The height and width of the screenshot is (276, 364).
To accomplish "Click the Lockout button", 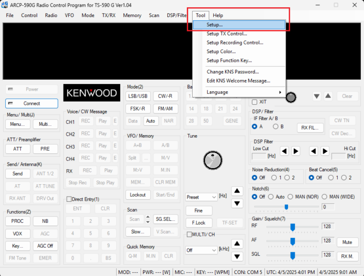I will point(138,195).
